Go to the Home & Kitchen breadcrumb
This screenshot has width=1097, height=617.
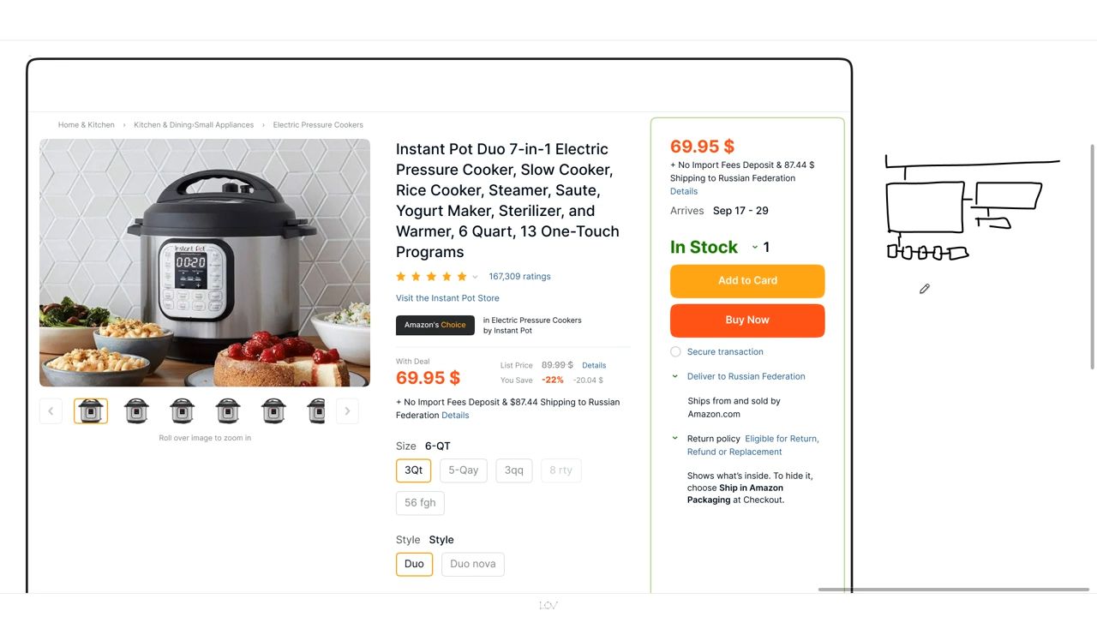coord(87,125)
